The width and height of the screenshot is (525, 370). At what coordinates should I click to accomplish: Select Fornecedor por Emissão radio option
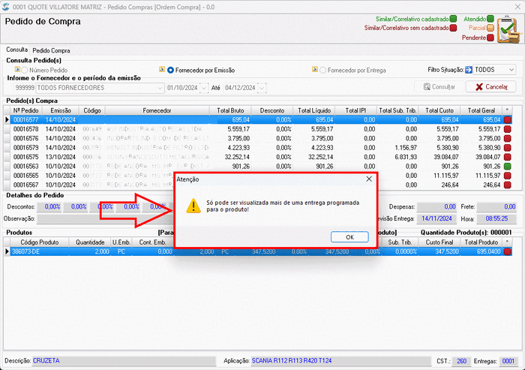coord(170,71)
